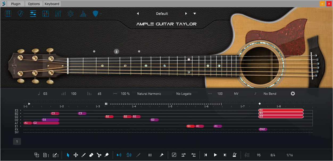
Task: Toggle the pin icon
Action: tap(161, 155)
